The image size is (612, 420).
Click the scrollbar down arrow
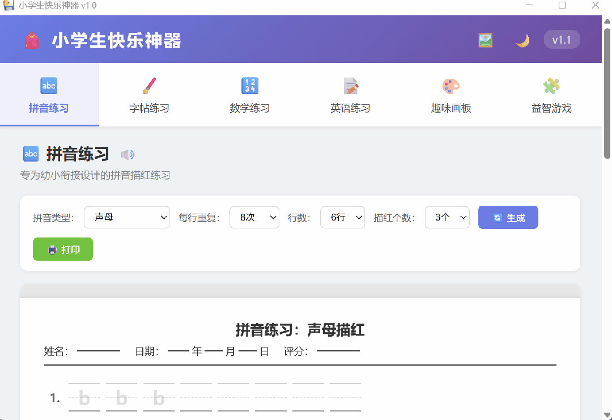(x=607, y=414)
